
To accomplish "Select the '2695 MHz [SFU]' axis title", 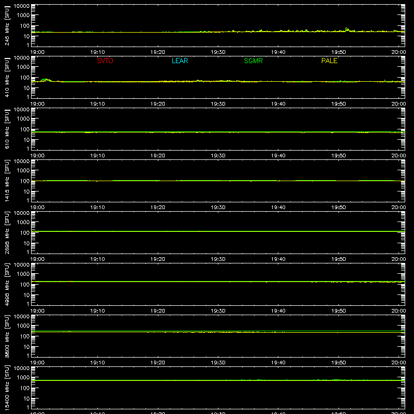I will 7,232.
